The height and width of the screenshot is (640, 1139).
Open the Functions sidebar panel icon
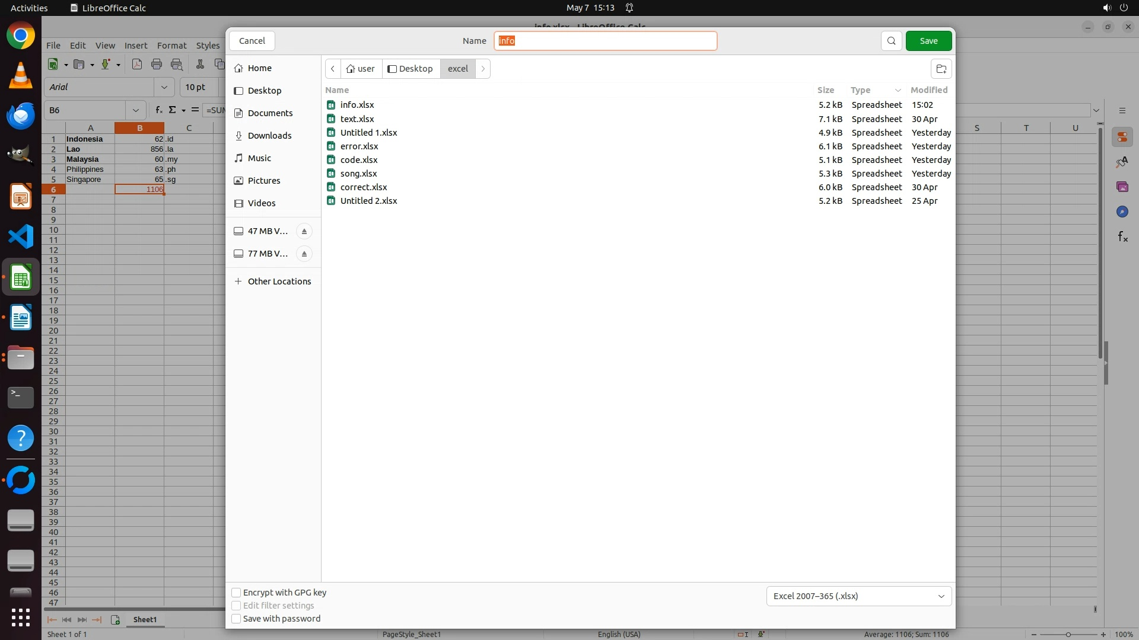pyautogui.click(x=1122, y=237)
